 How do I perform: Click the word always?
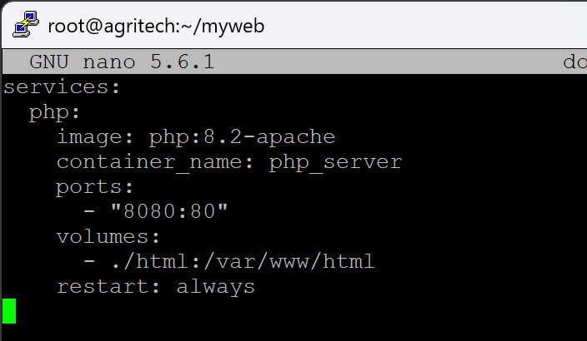[x=215, y=287]
